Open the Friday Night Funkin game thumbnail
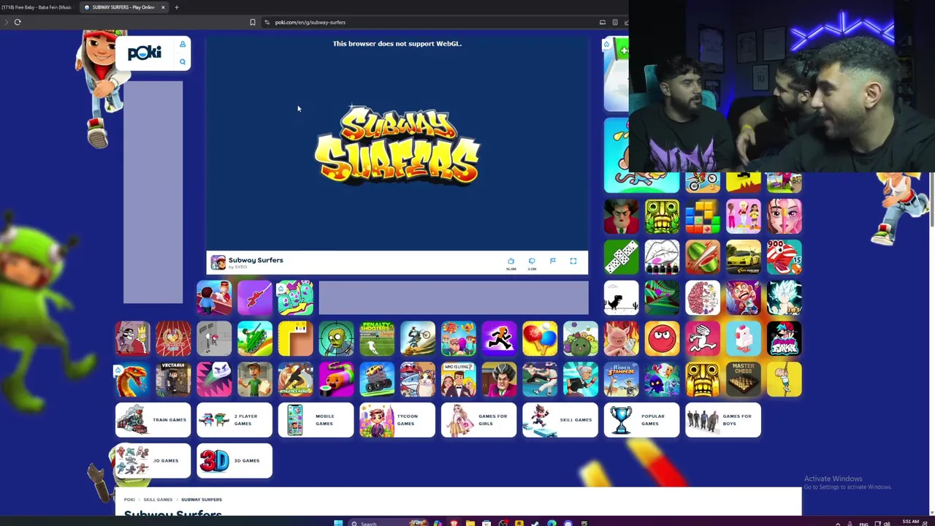 coord(785,338)
